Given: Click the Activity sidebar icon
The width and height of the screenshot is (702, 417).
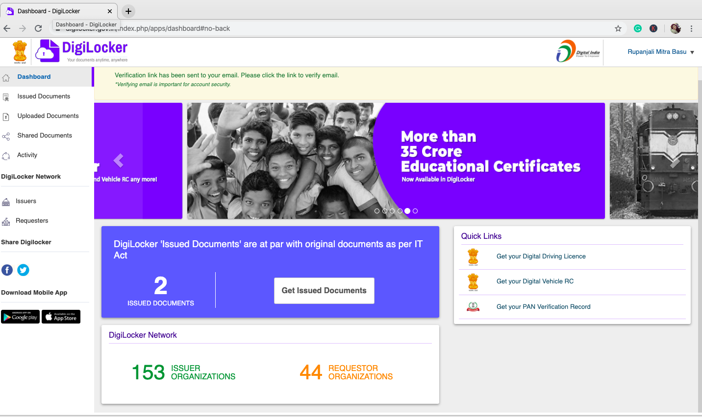Looking at the screenshot, I should point(6,156).
